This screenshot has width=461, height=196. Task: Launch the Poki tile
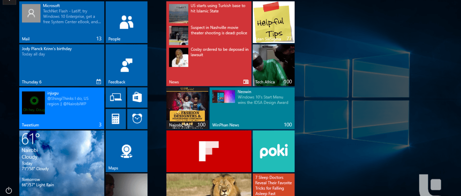pyautogui.click(x=274, y=151)
